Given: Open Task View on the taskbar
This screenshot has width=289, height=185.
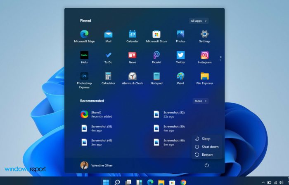Looking at the screenshot, I should (x=128, y=182).
